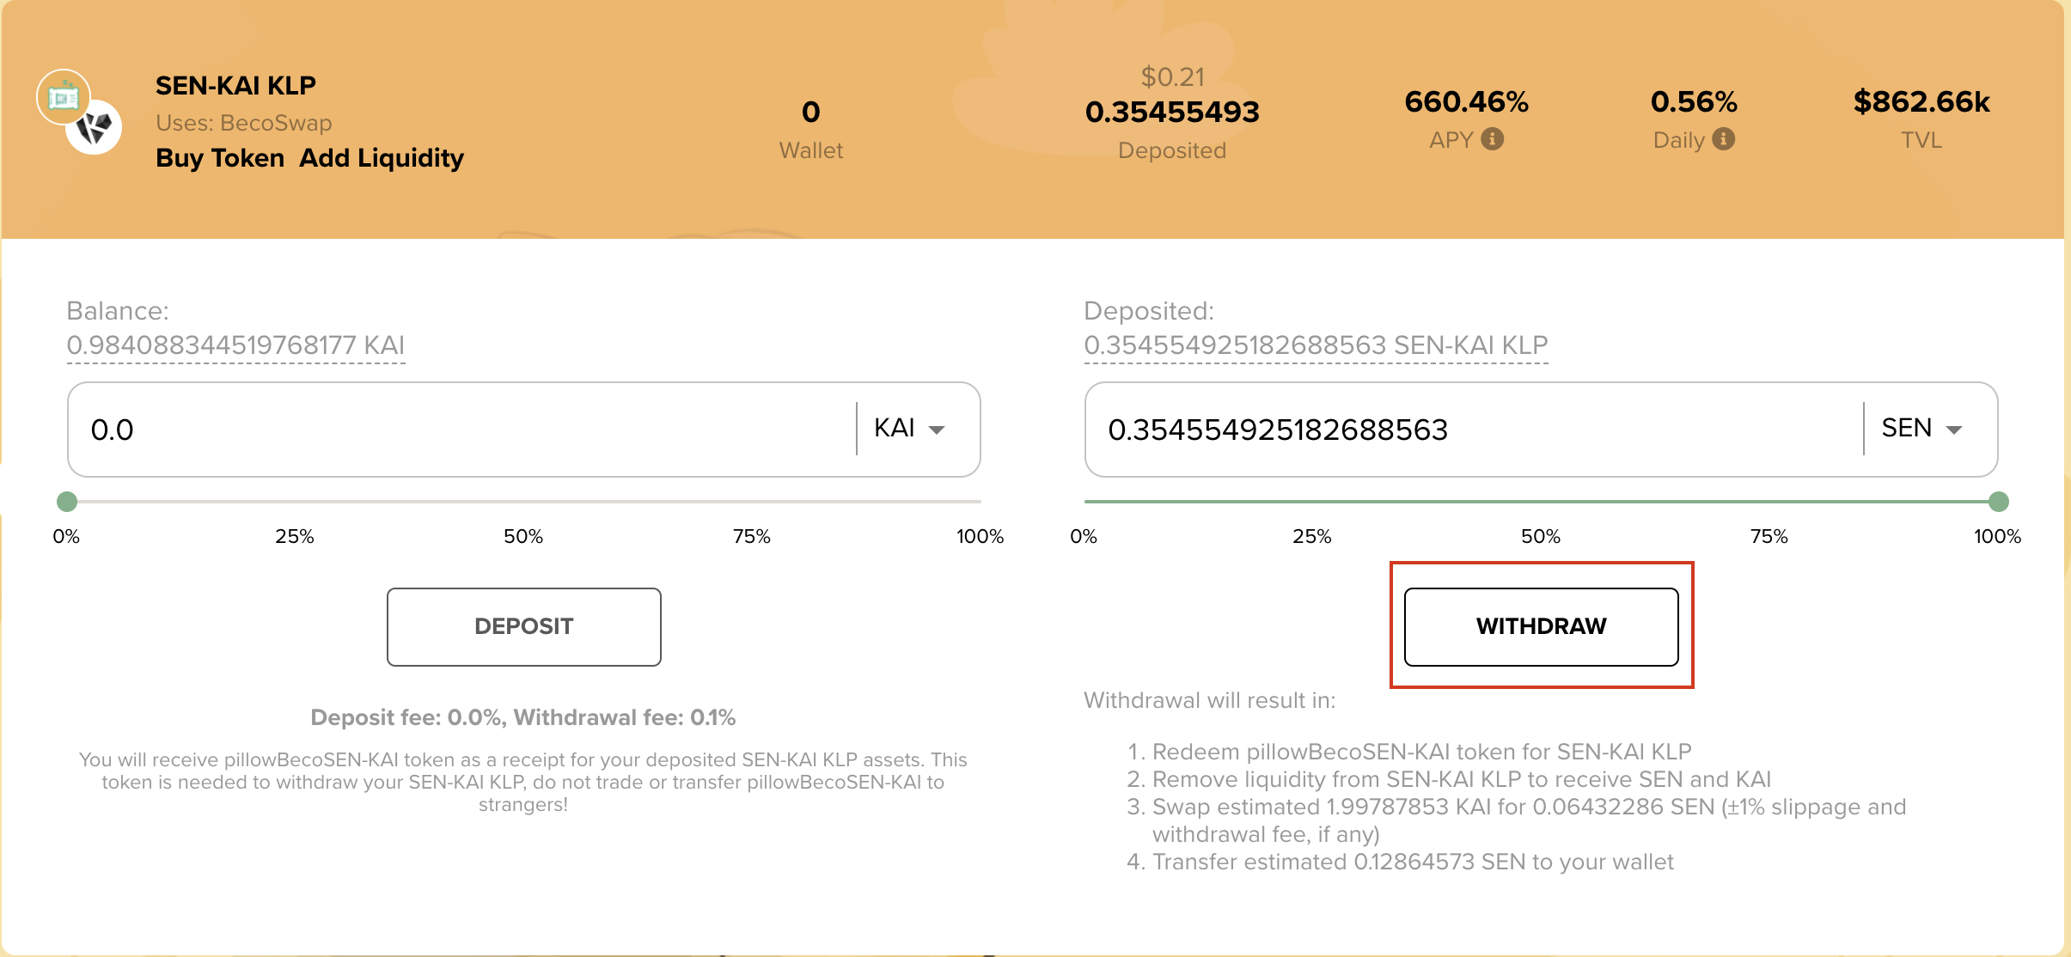Click 'Swap estimated 1.99787853 KAI' step
2071x957 pixels.
point(1529,820)
